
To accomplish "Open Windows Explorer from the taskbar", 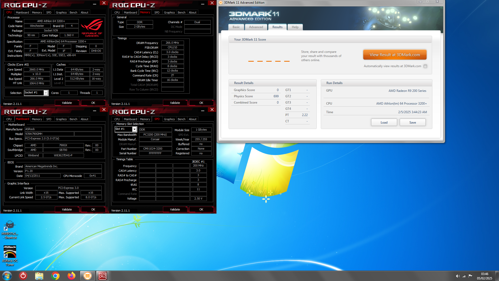I will pyautogui.click(x=39, y=276).
